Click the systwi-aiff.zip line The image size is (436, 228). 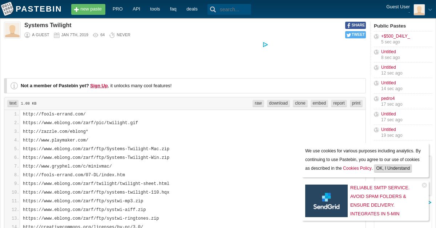point(84,210)
